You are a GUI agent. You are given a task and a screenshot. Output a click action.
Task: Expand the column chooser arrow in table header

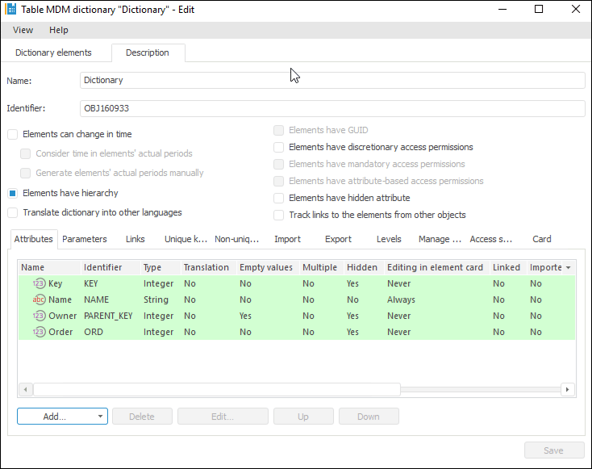point(569,267)
